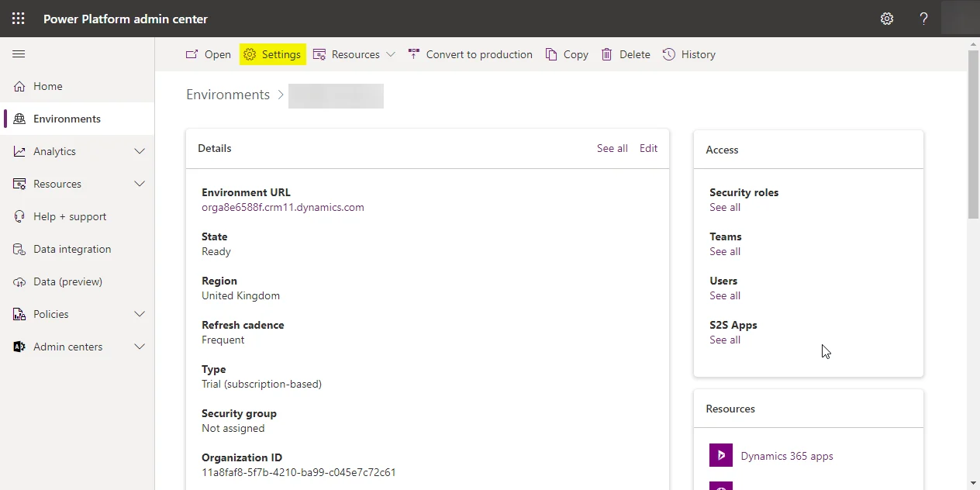Click the vertical scrollbar thumb
This screenshot has width=980, height=490.
(974, 134)
